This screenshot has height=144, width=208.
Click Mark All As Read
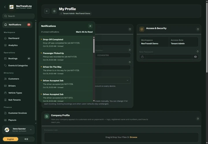pos(84,32)
